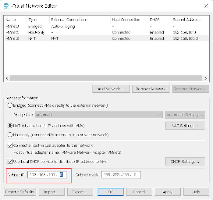Click the Import button
This screenshot has width=213, height=200.
tap(52, 192)
